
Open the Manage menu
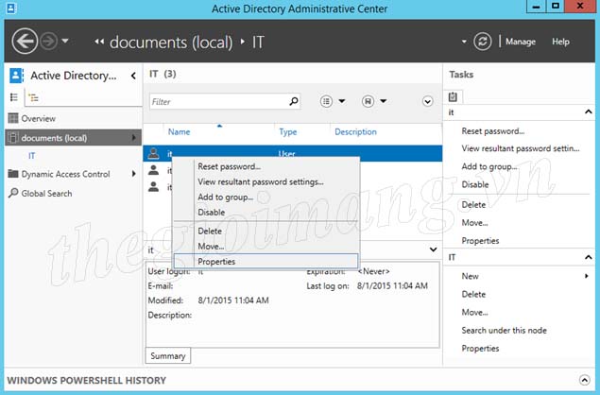pyautogui.click(x=520, y=42)
